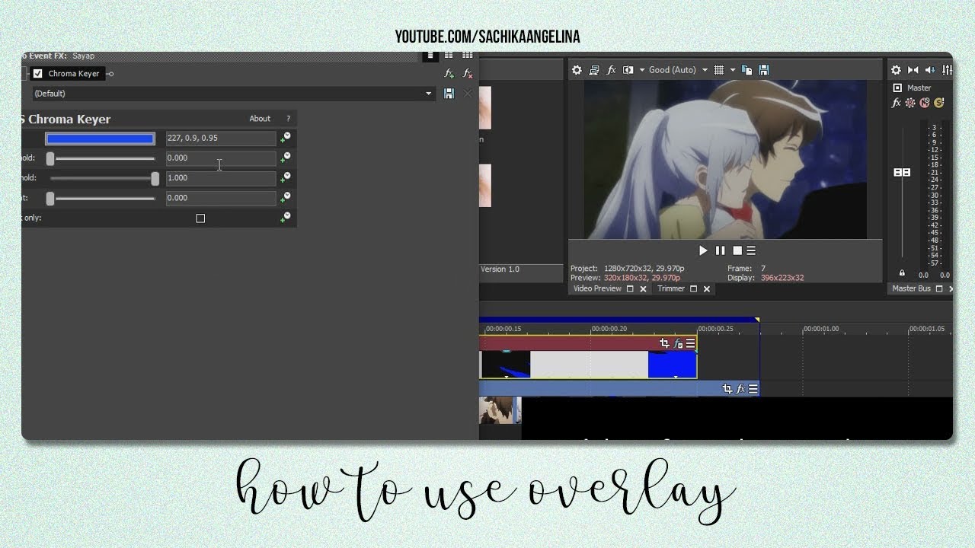Edit the color value field 227, 0.9, 0.95

221,139
